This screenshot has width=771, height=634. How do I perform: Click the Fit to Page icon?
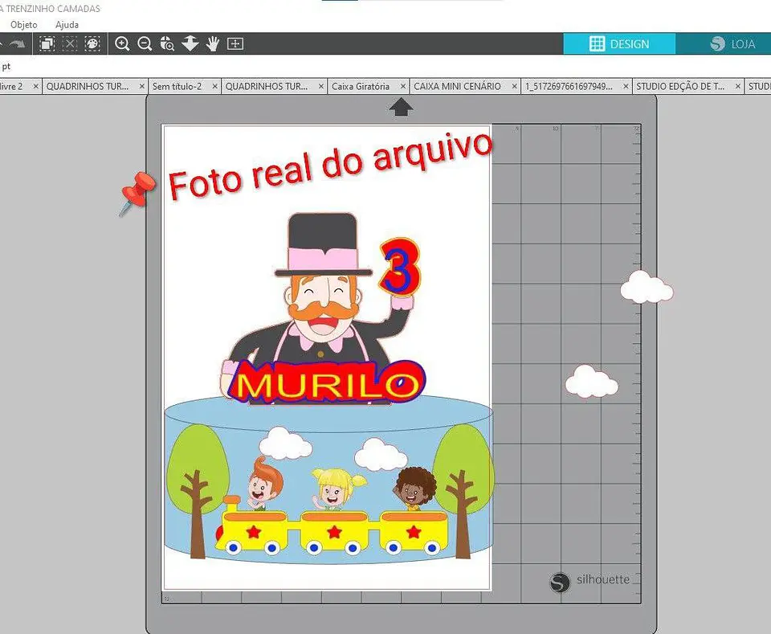click(x=235, y=43)
